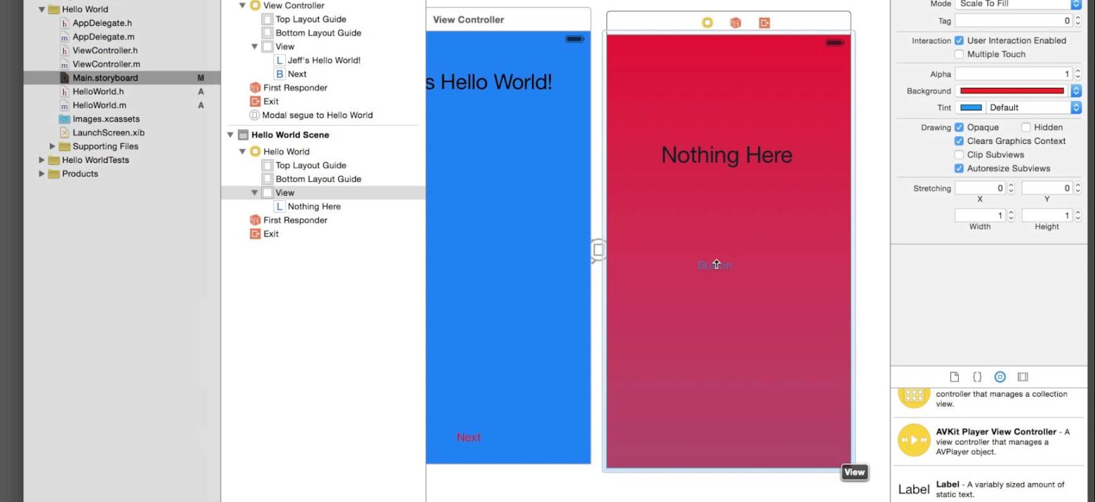Click the Exit icon above the red scene
The height and width of the screenshot is (502, 1095).
tap(764, 22)
